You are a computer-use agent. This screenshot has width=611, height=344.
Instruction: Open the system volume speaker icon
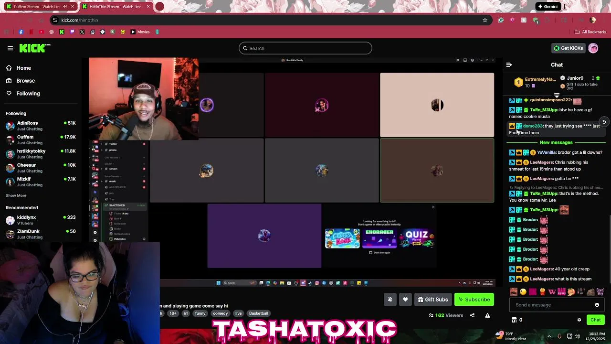click(x=578, y=336)
